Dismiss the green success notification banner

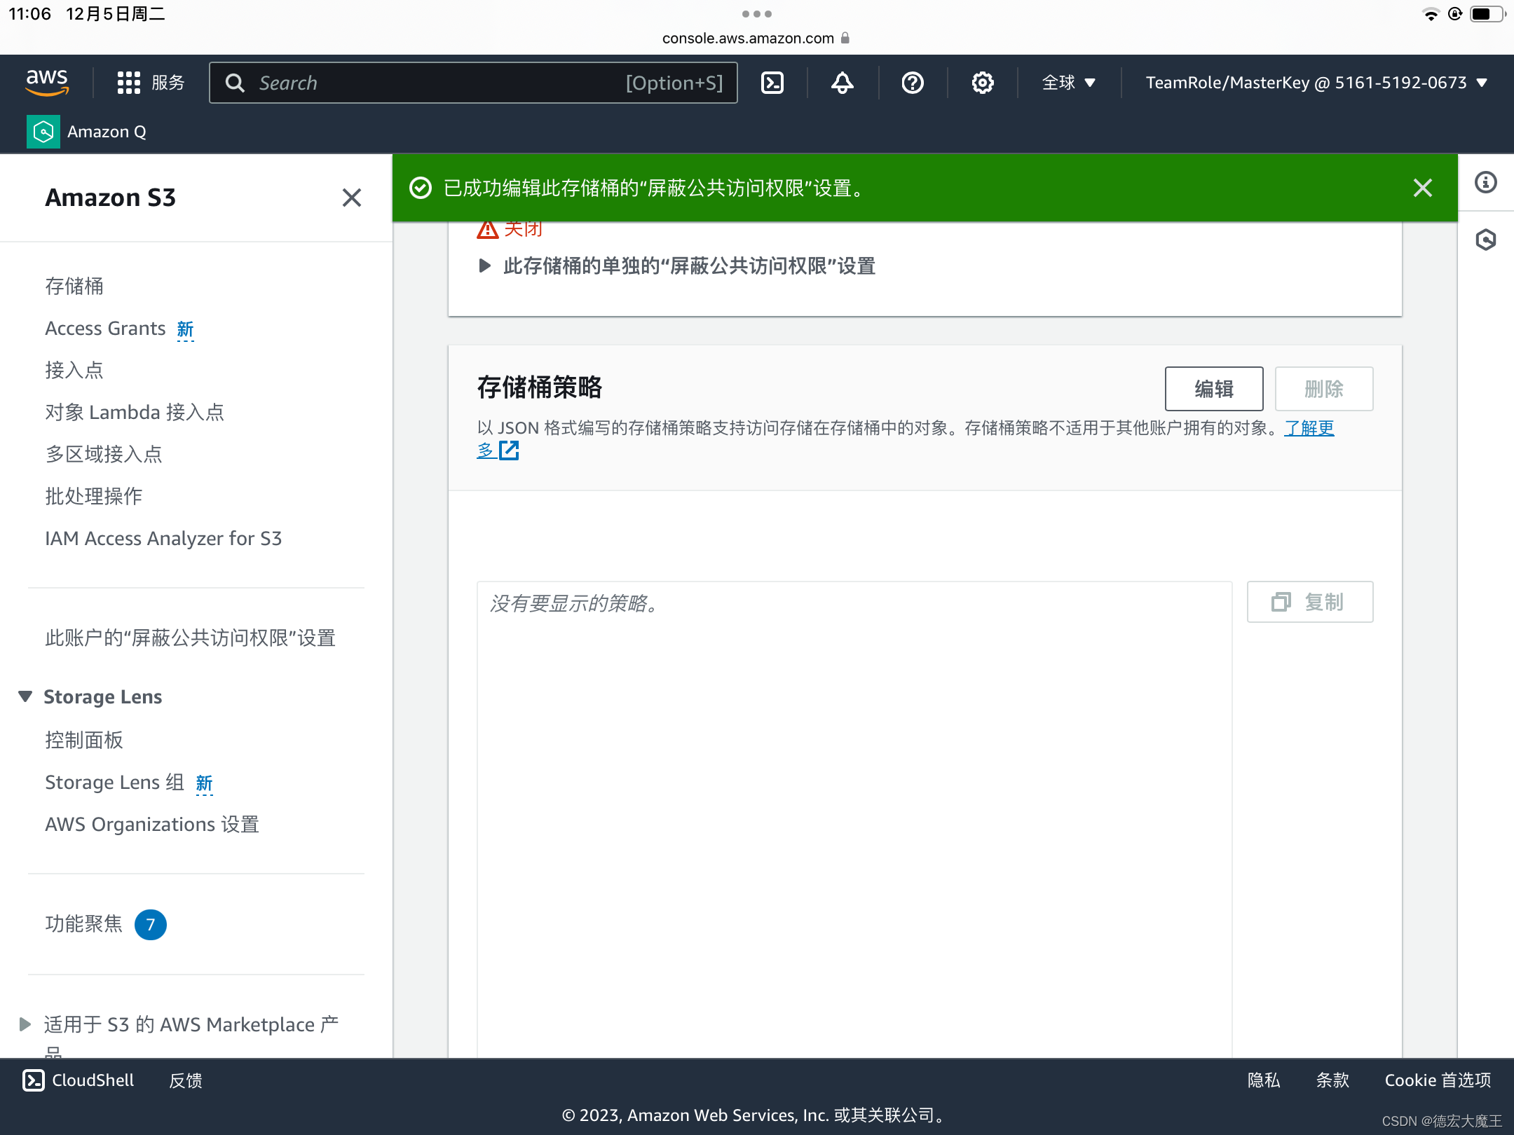point(1423,188)
